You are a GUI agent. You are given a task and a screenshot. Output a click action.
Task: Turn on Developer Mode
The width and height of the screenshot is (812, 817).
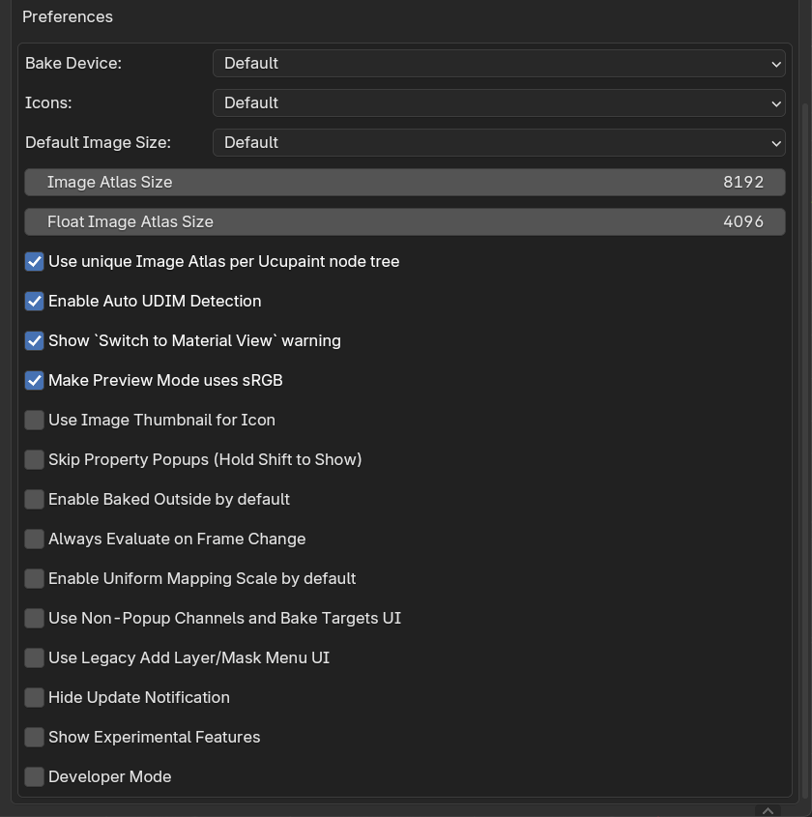pos(35,776)
